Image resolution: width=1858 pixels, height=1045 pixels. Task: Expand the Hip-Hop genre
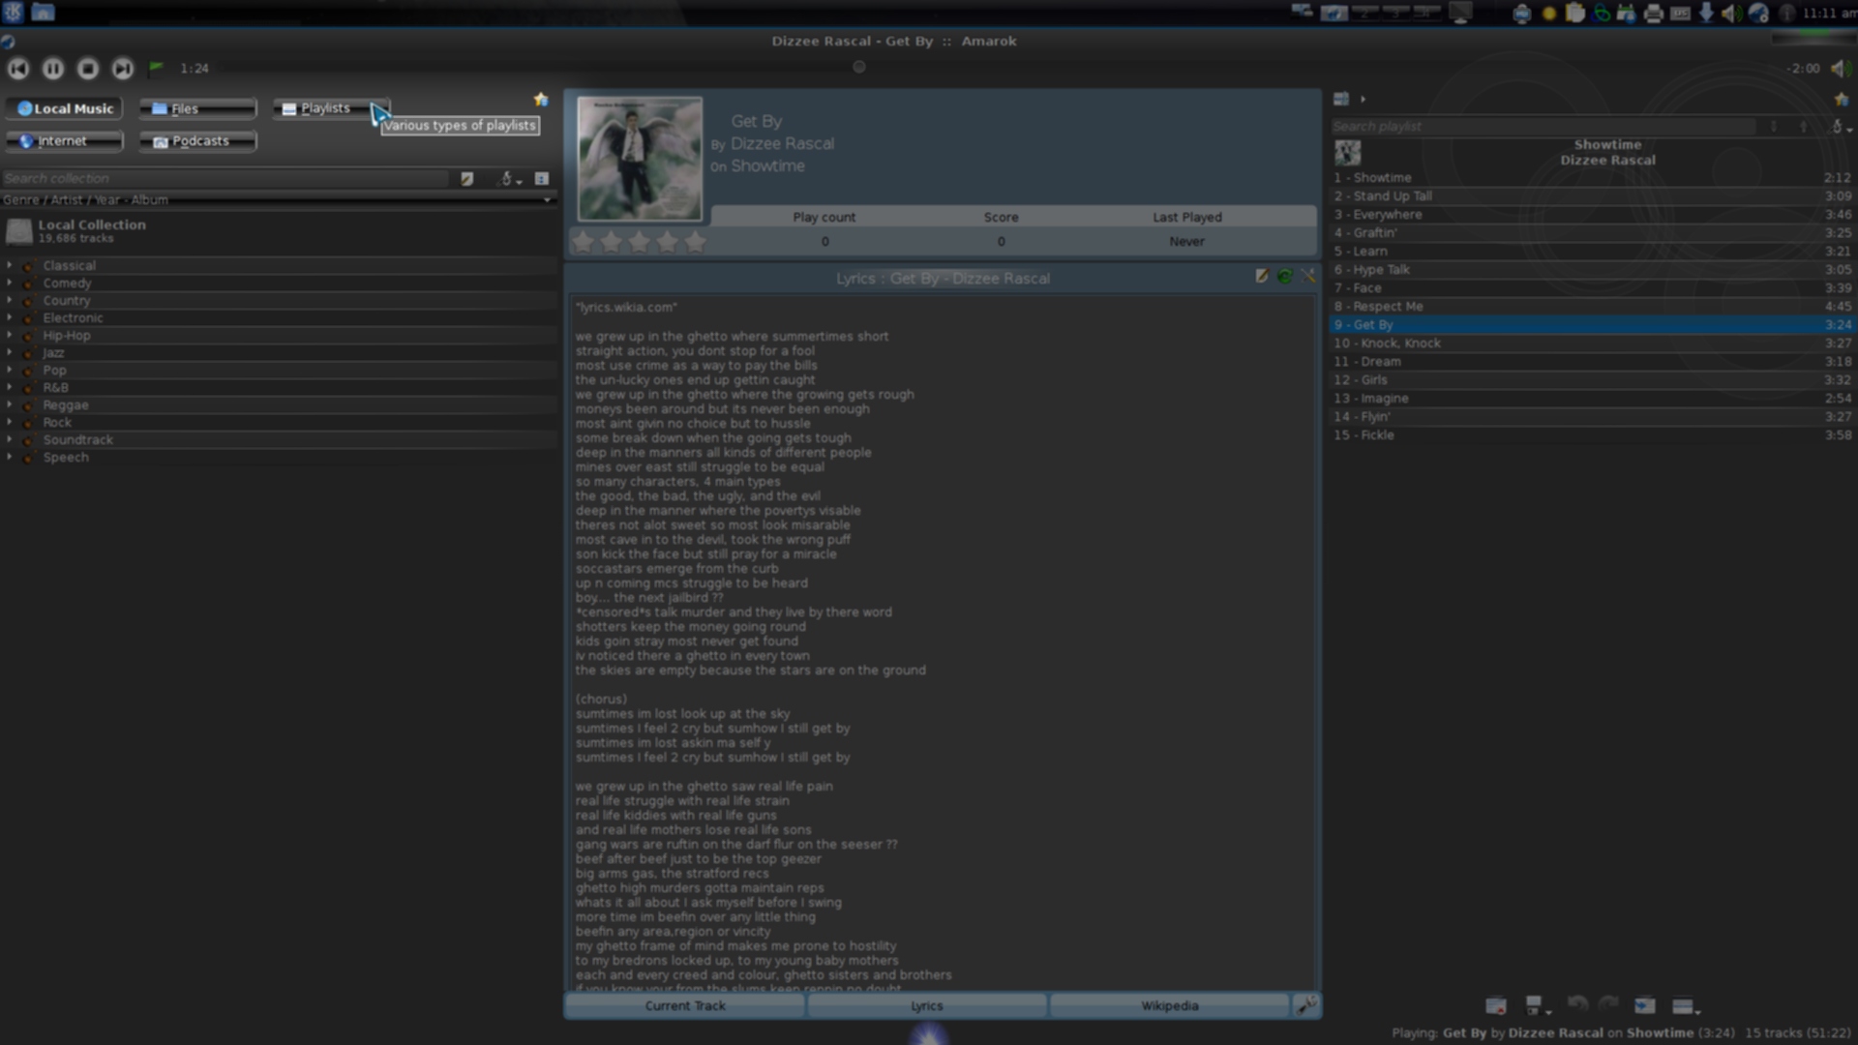[10, 335]
